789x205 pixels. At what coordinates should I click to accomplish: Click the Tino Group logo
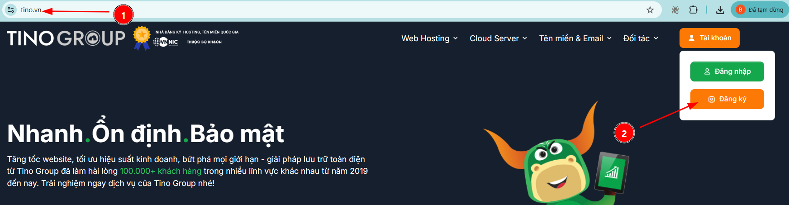coord(66,38)
